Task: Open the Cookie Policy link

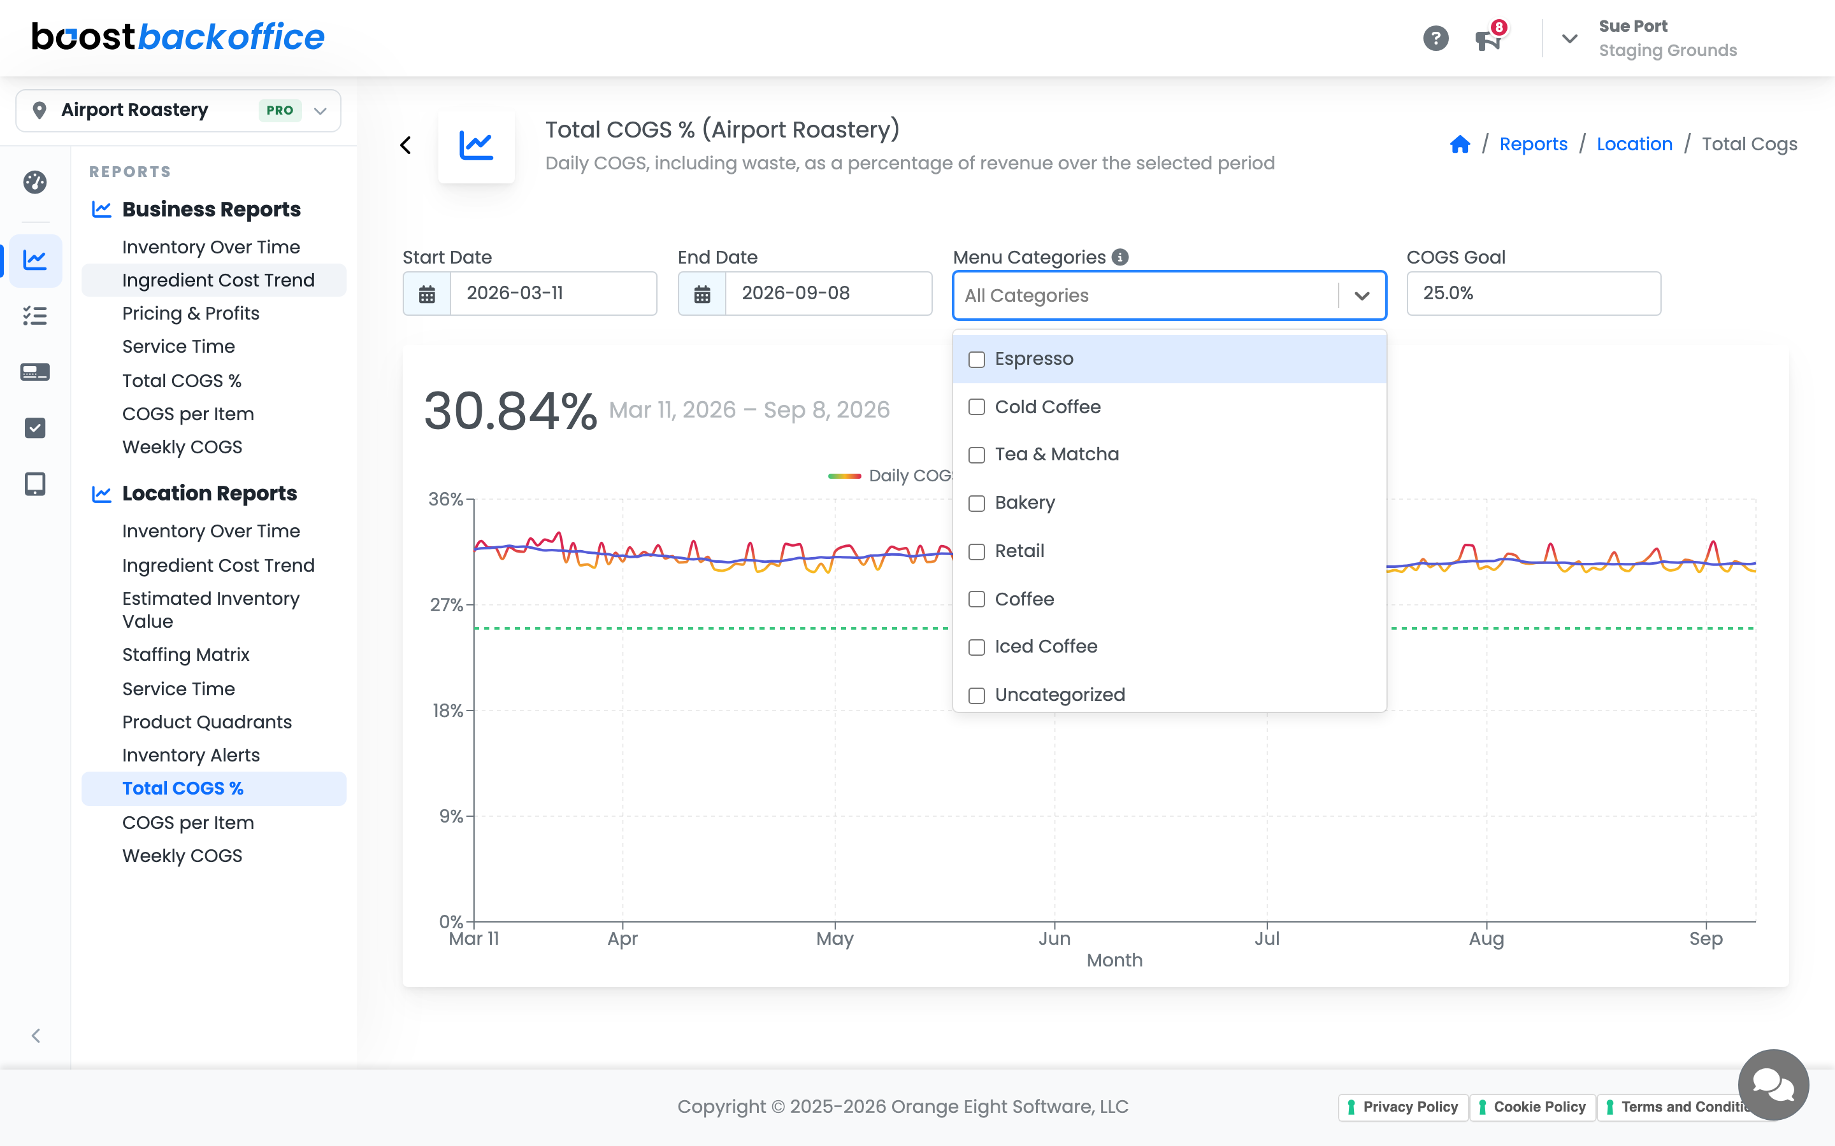Action: [1532, 1107]
